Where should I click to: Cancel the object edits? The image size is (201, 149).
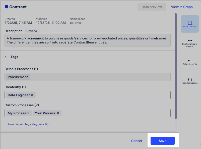click(x=137, y=141)
